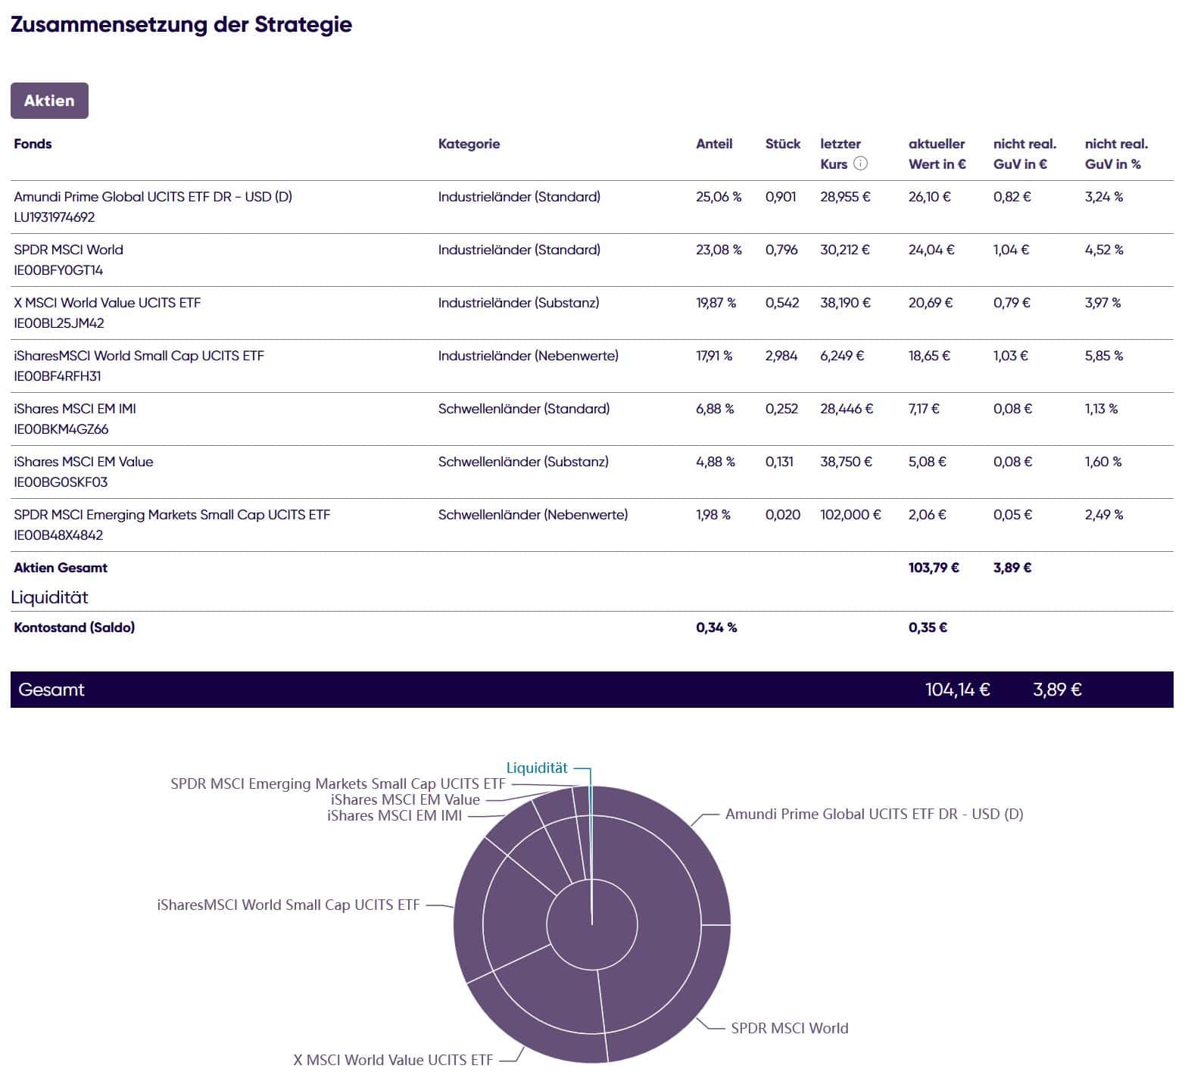Click the aktueller Wert in € header
Viewport: 1185px width, 1081px height.
(x=937, y=154)
